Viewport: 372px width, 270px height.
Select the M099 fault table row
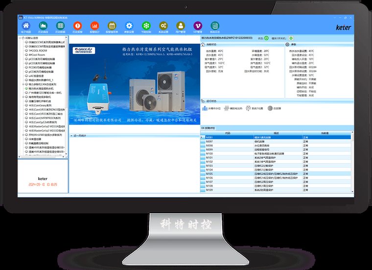[276, 149]
